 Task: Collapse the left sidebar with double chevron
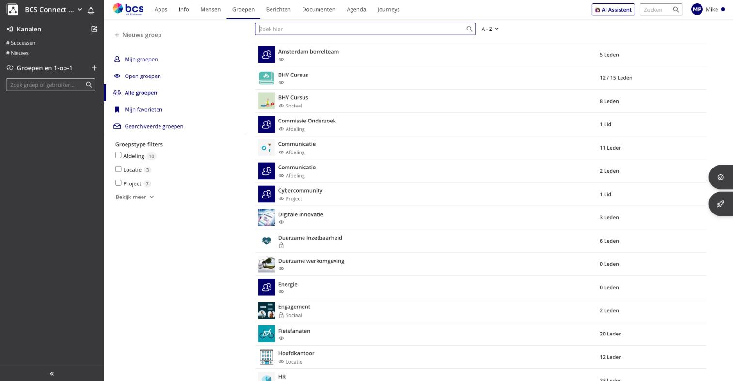(52, 374)
